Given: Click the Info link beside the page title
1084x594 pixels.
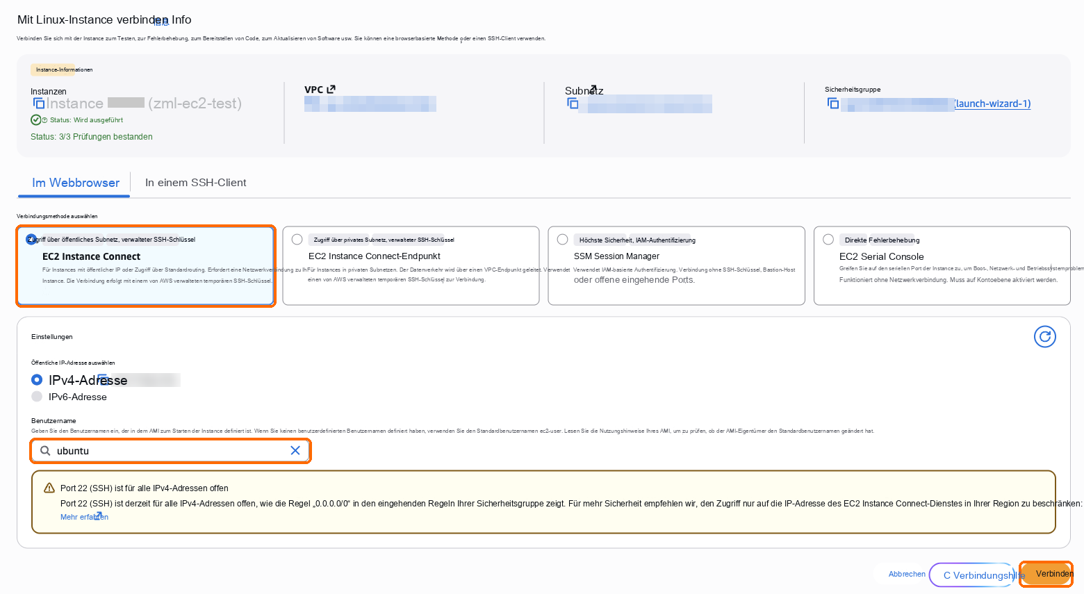Looking at the screenshot, I should [x=181, y=19].
